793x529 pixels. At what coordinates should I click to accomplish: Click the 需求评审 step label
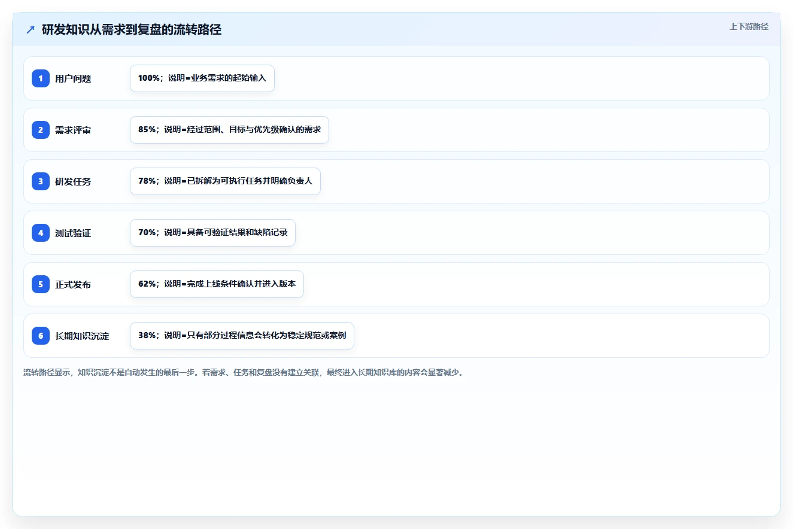pyautogui.click(x=73, y=130)
